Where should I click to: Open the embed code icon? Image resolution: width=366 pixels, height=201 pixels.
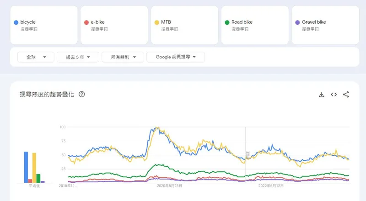[x=334, y=95]
